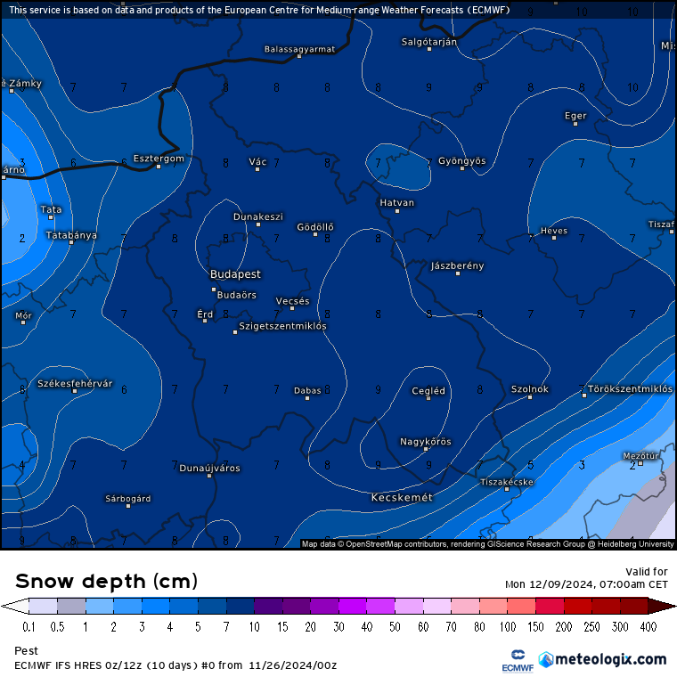Click the Gyöngyös city marker
This screenshot has height=677, width=677.
pos(462,168)
